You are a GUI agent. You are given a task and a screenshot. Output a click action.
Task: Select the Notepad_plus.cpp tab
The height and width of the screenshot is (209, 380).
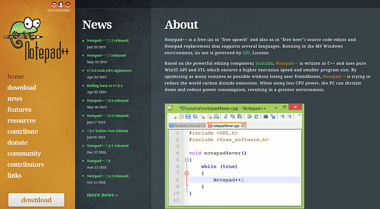(187, 126)
